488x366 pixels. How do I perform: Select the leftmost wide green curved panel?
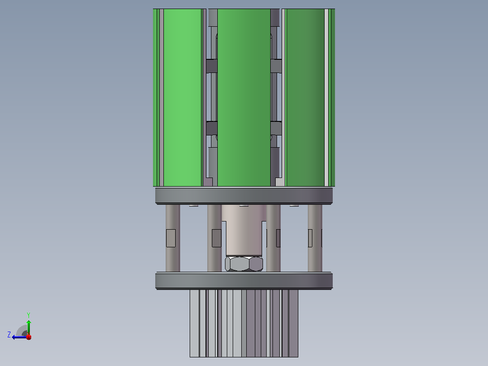click(182, 97)
